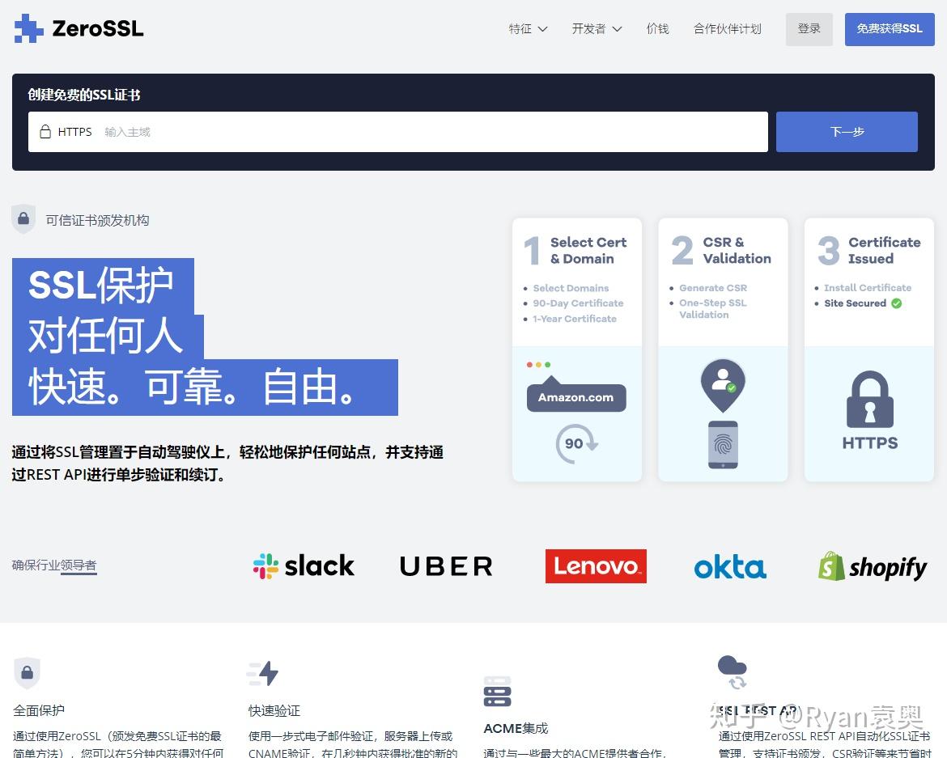Click the 可信证书颁发机构 shield icon
The image size is (947, 758).
point(23,218)
